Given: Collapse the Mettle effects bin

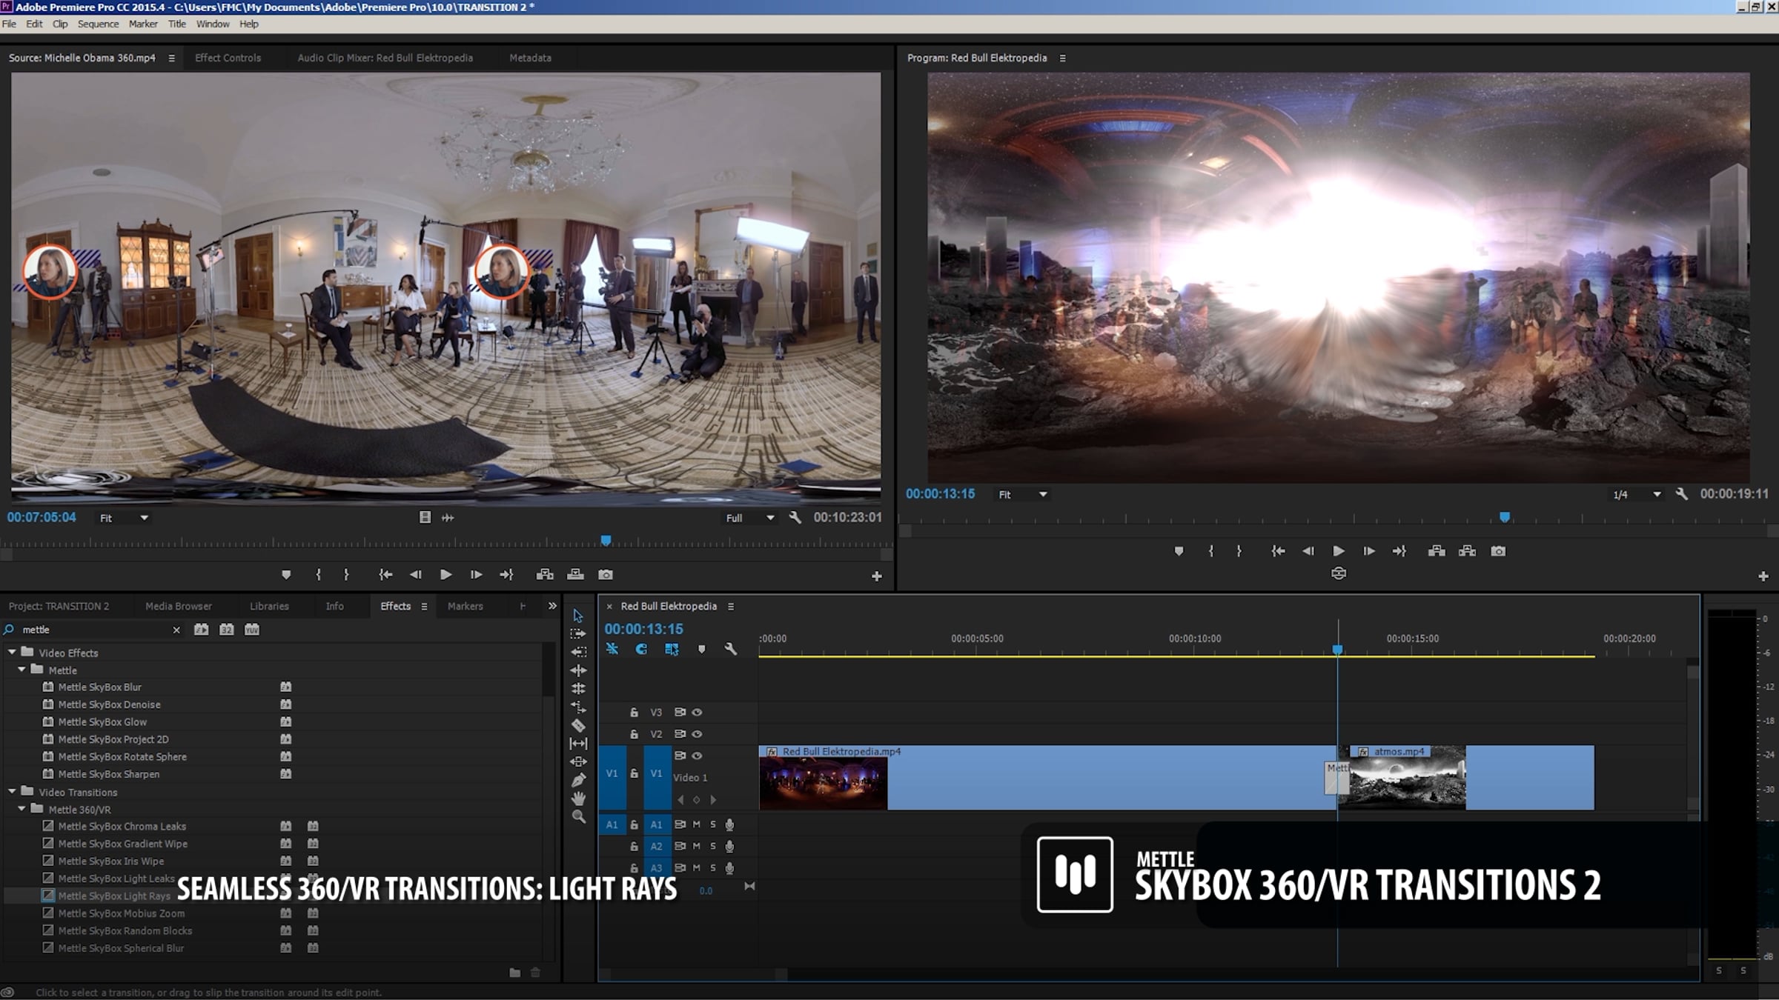Looking at the screenshot, I should tap(21, 670).
